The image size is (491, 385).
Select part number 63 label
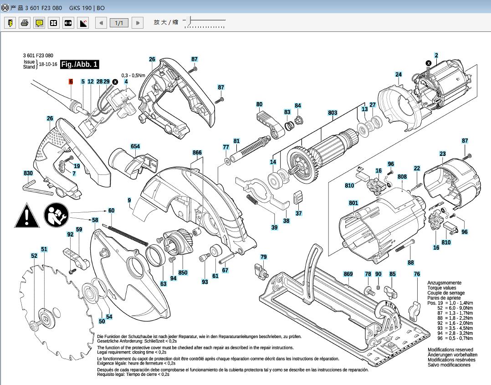[164, 284]
